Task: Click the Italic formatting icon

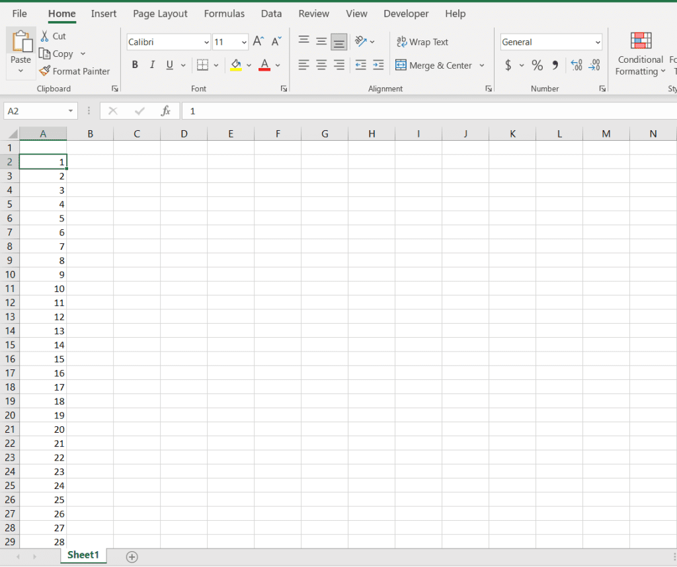Action: point(152,65)
